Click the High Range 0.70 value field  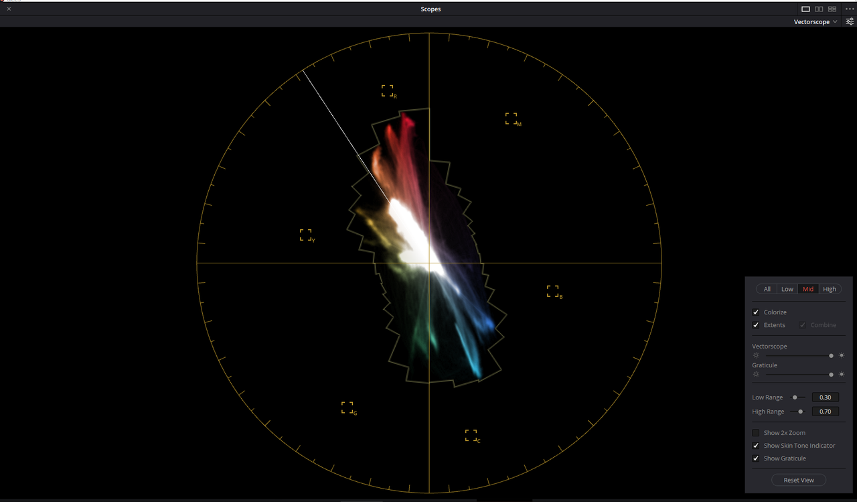tap(825, 412)
